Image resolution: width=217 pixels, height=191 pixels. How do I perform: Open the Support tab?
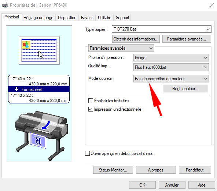(x=122, y=18)
